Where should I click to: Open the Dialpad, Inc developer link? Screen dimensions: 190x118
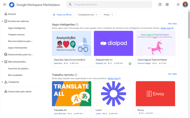point(101,63)
